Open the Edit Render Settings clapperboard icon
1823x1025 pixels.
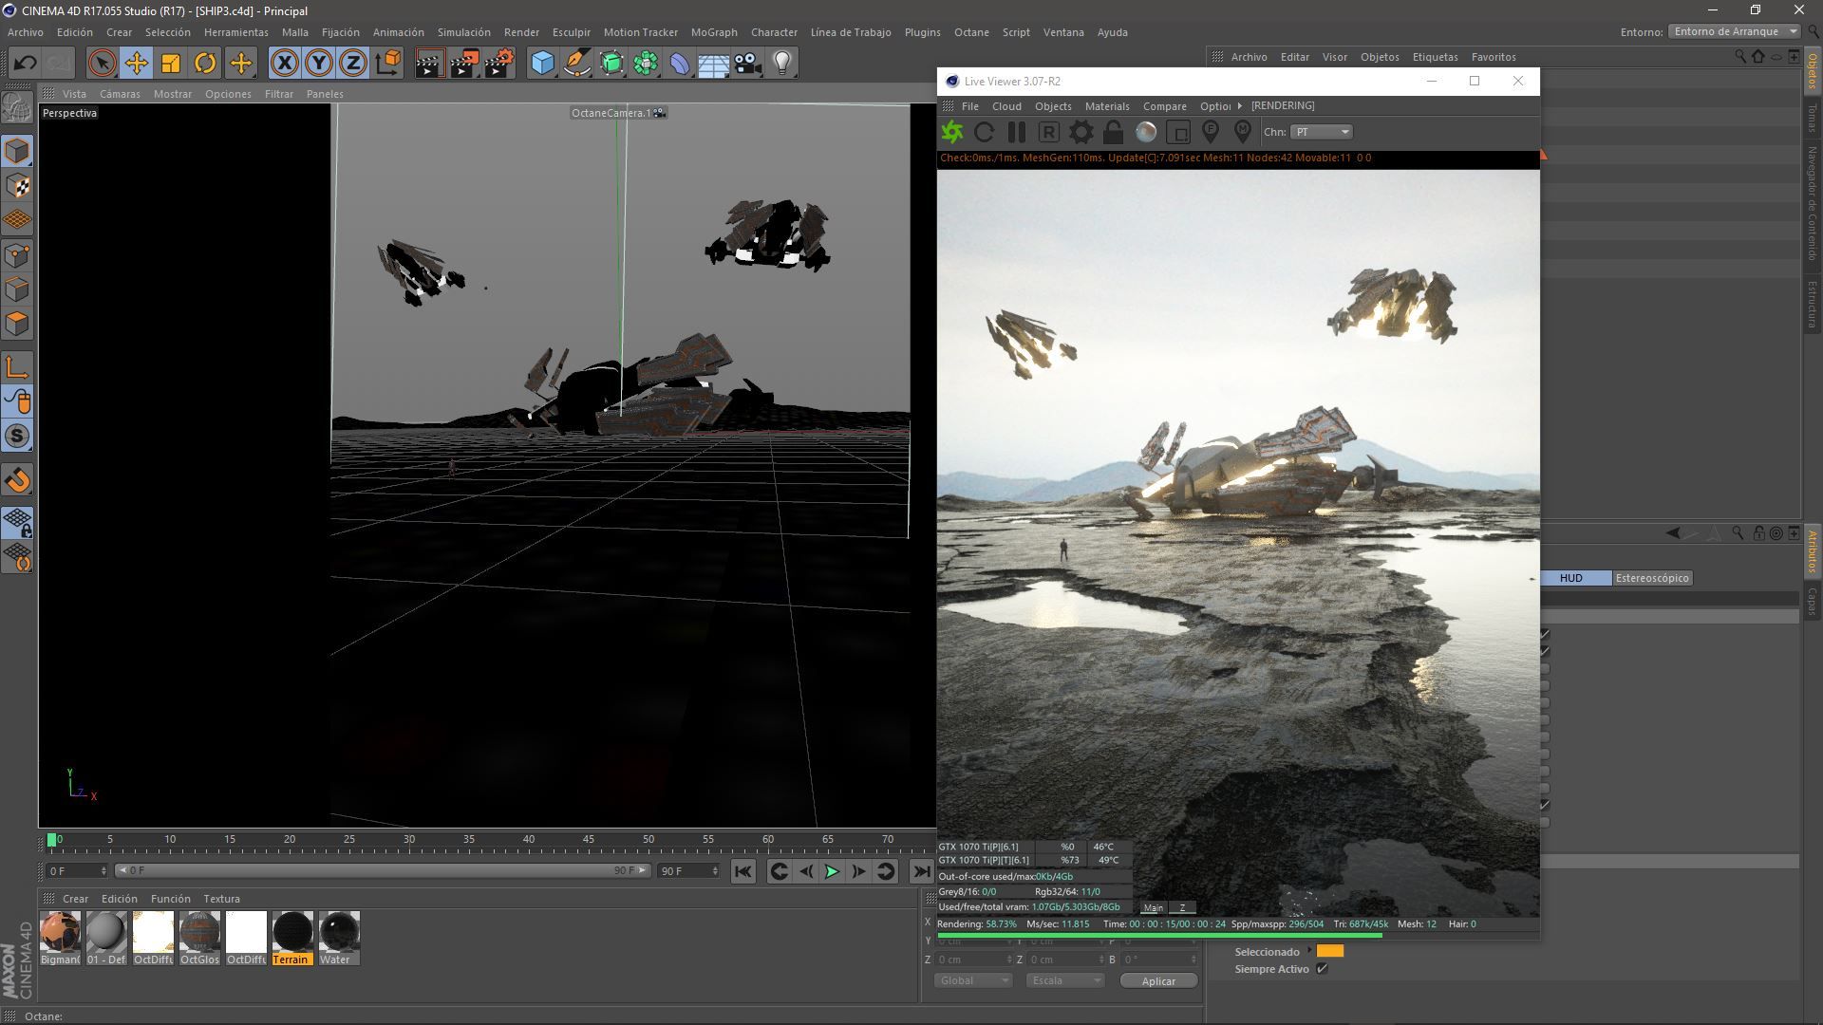[x=499, y=64]
